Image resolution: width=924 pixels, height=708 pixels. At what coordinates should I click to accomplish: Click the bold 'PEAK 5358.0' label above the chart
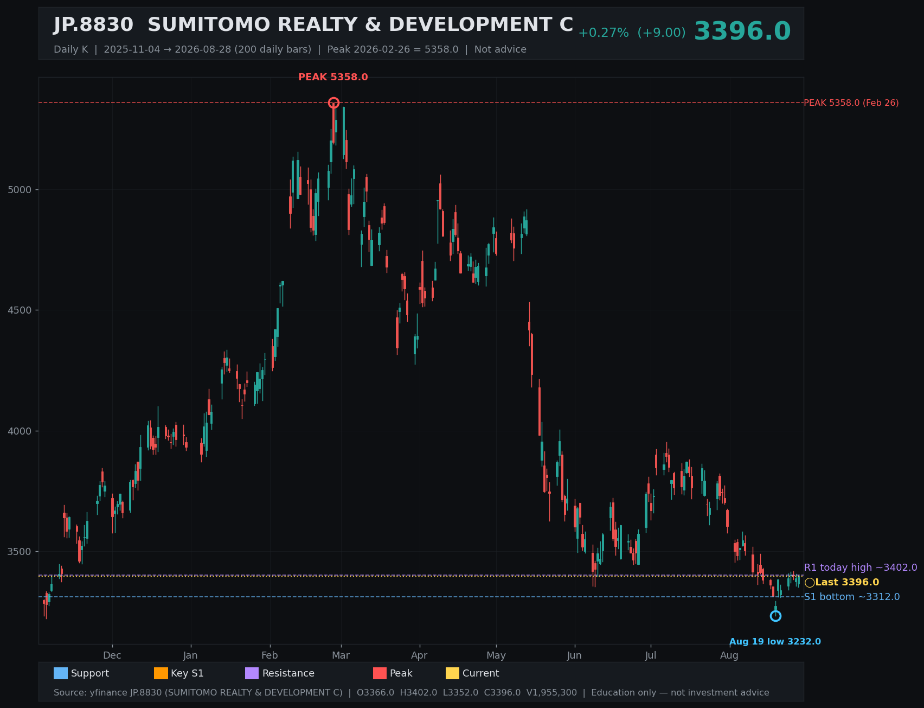pos(333,77)
